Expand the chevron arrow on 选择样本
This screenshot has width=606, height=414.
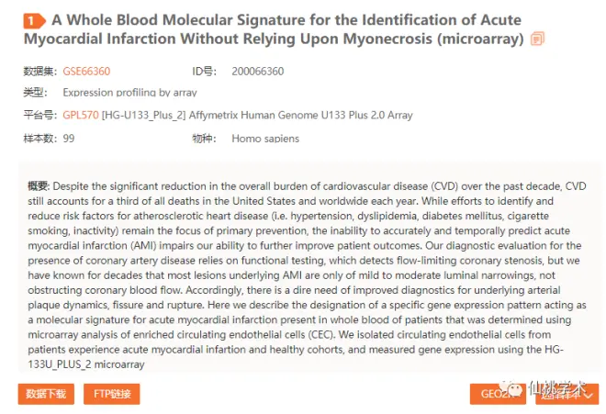[589, 395]
